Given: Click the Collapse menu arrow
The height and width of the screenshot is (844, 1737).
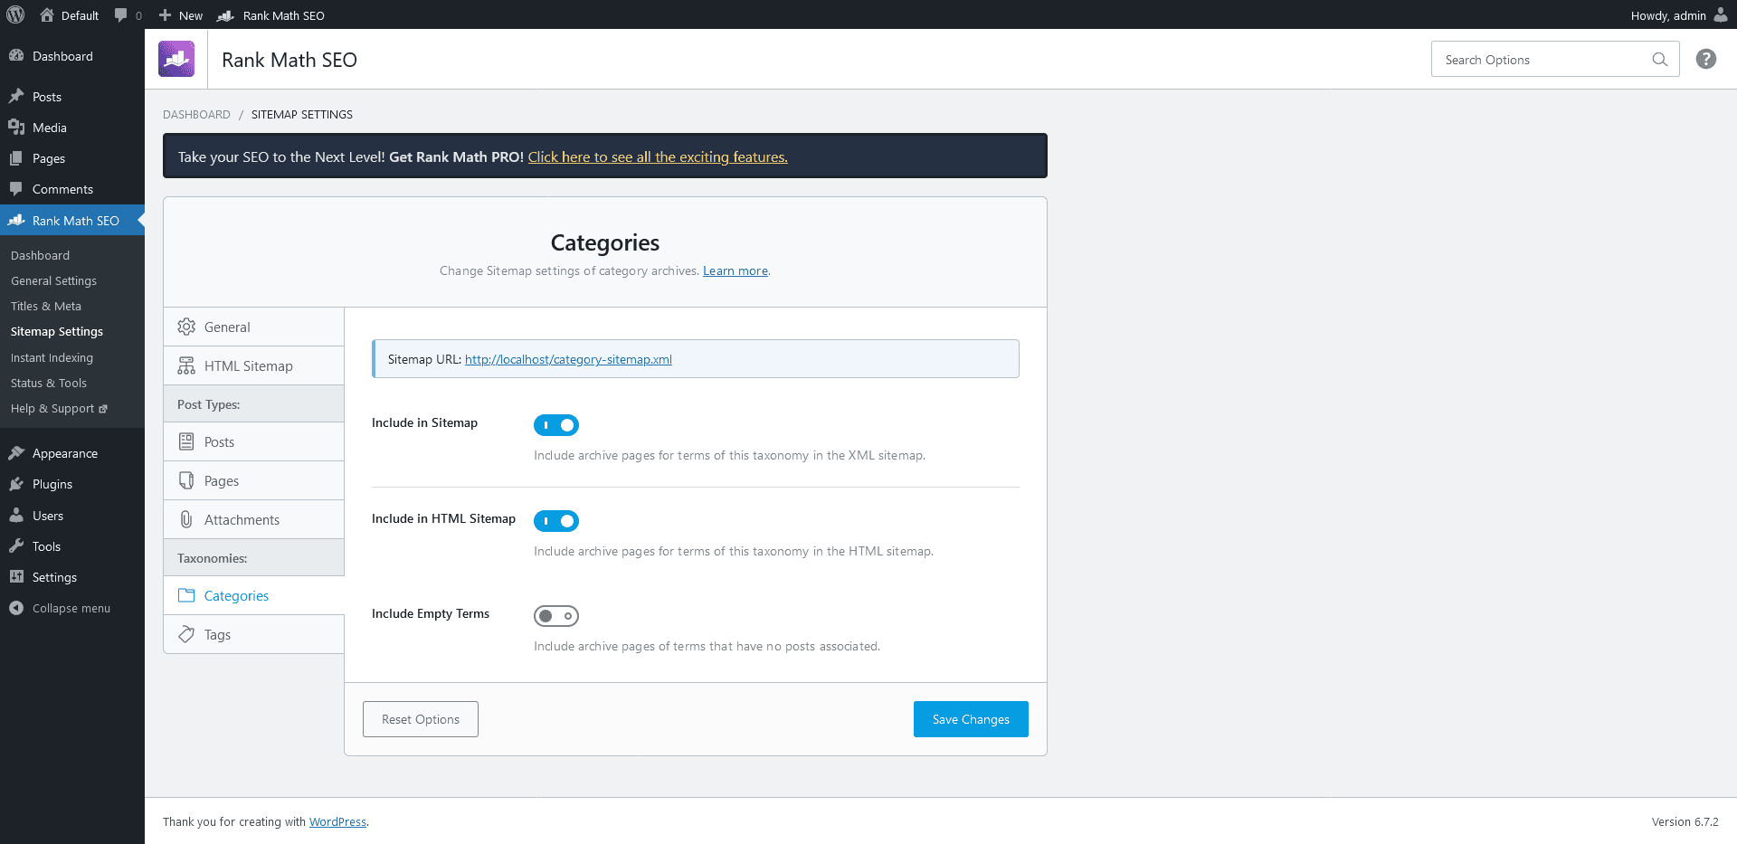Looking at the screenshot, I should pyautogui.click(x=16, y=608).
